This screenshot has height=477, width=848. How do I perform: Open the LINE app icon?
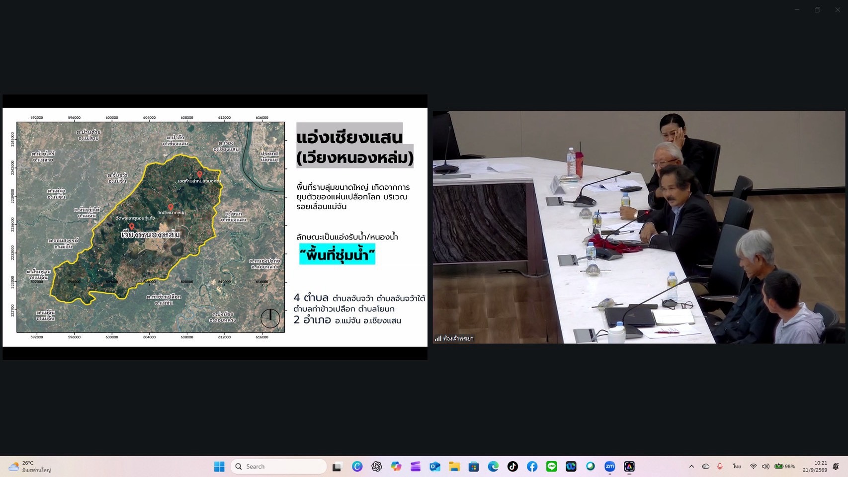point(551,467)
